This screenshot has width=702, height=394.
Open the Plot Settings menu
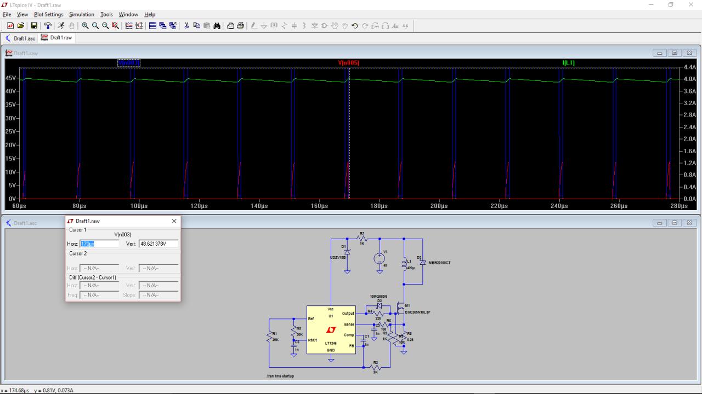48,14
